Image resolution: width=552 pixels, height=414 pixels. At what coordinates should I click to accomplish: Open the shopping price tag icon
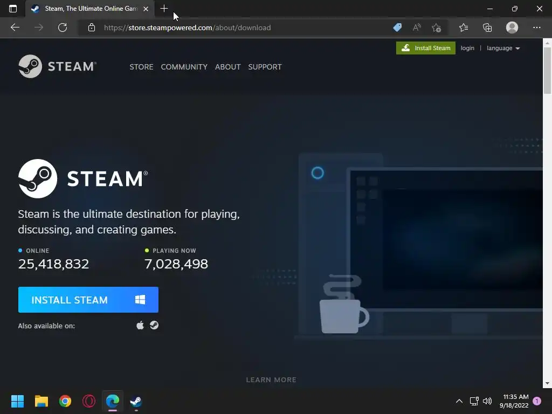(397, 27)
